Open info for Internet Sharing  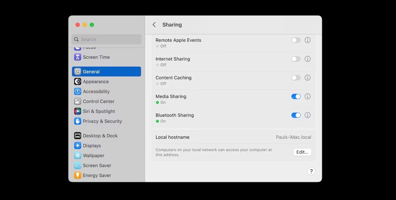(x=308, y=59)
